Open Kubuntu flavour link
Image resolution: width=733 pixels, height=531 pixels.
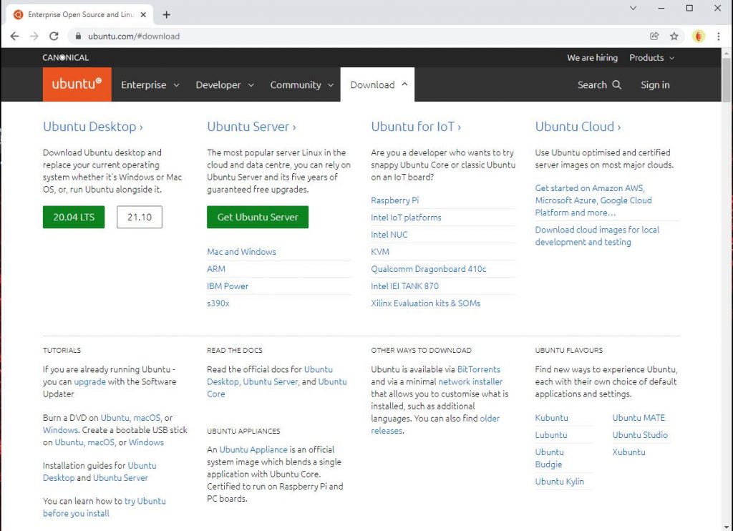point(552,418)
